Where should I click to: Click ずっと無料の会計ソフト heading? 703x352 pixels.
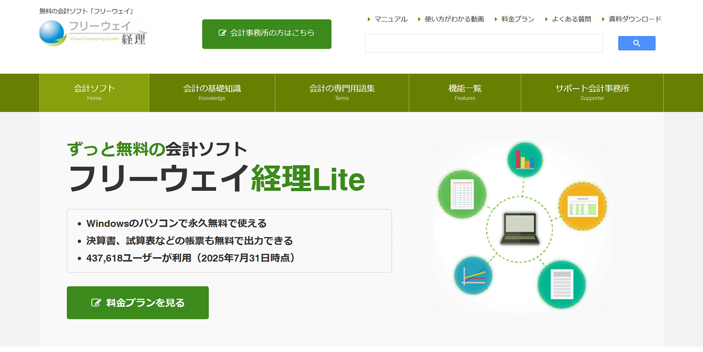pos(157,149)
